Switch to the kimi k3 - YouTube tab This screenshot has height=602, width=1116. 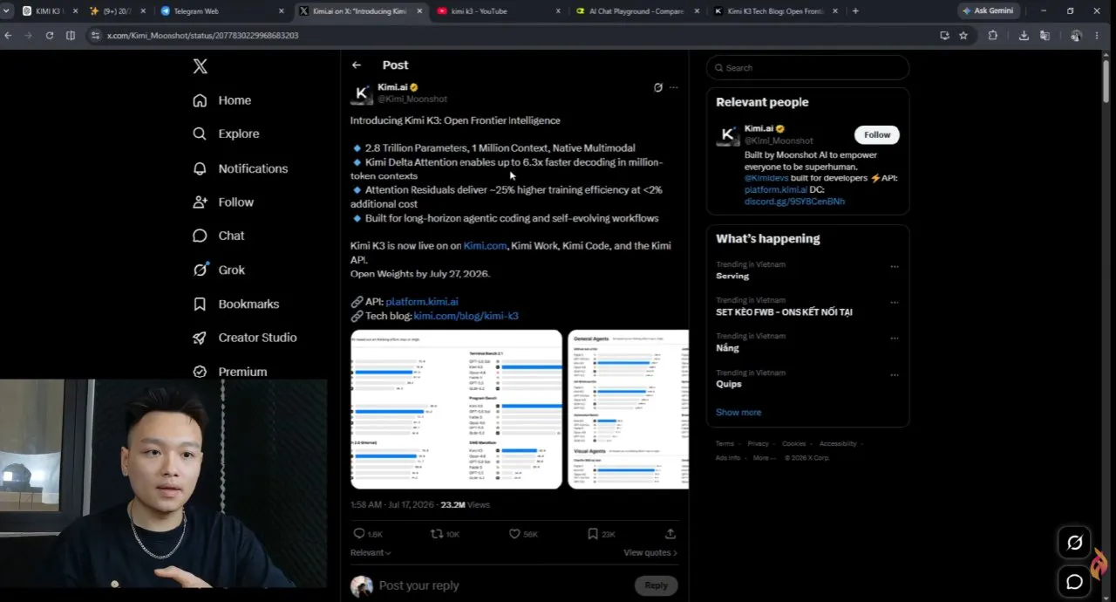click(x=497, y=11)
